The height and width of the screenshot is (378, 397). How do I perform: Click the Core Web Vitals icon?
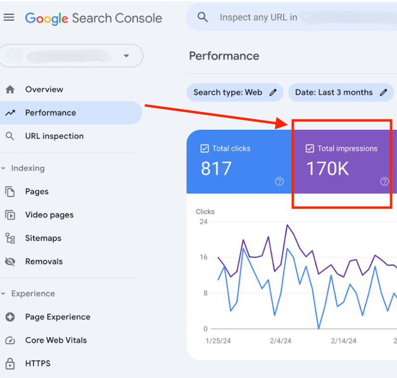11,340
